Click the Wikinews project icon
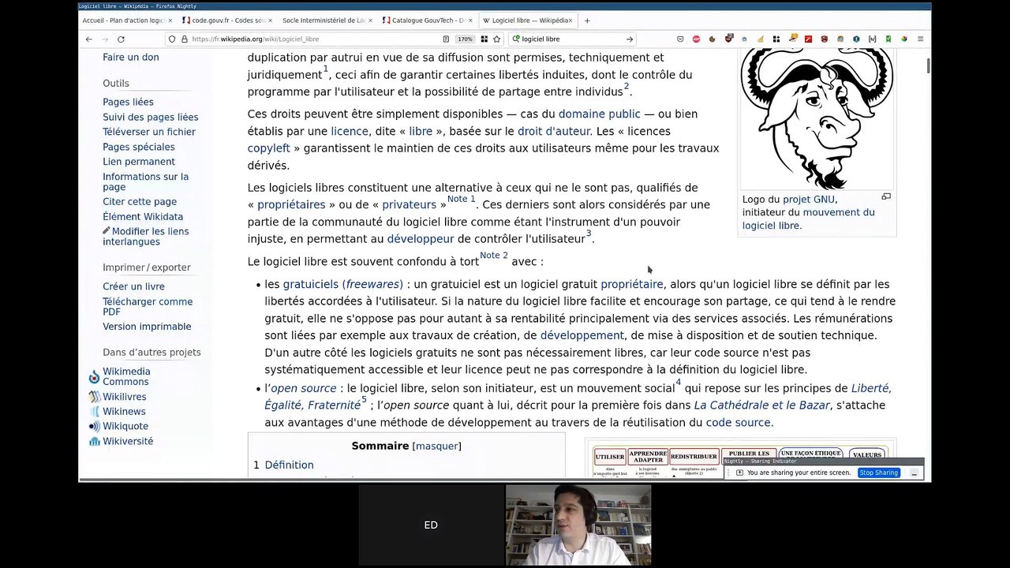The height and width of the screenshot is (568, 1010). coord(95,411)
